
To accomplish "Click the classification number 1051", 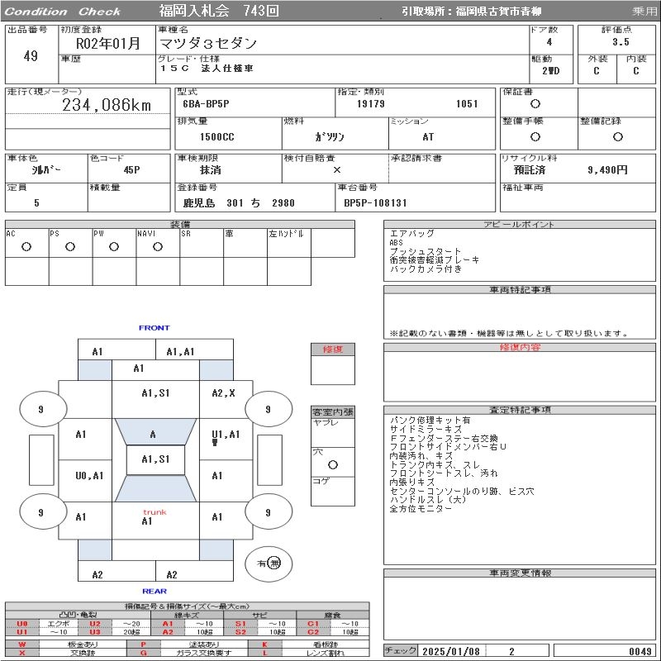I will pyautogui.click(x=467, y=104).
